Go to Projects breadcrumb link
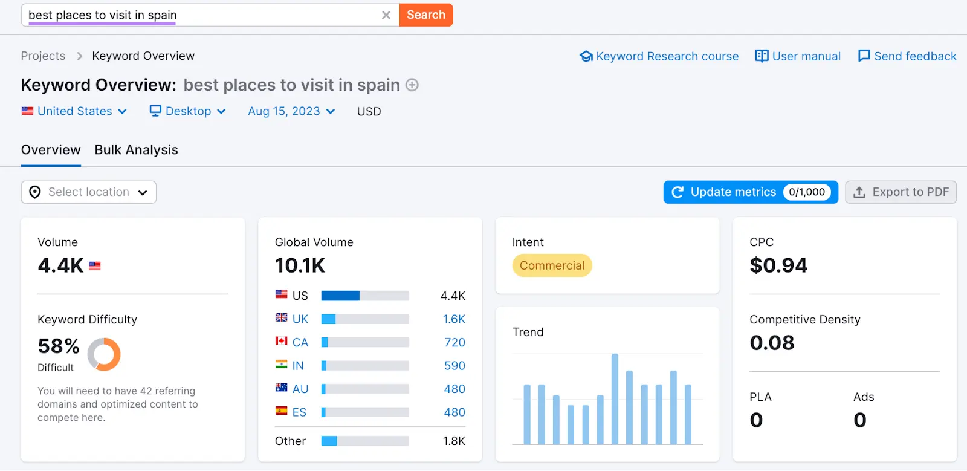This screenshot has width=967, height=471. (43, 56)
